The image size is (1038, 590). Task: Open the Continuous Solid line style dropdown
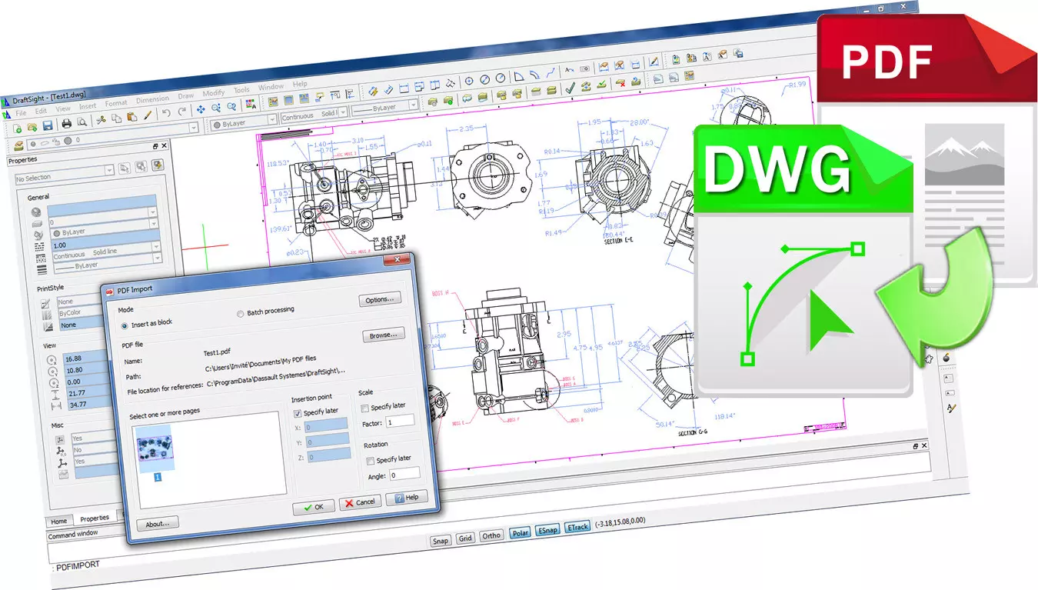(x=314, y=115)
